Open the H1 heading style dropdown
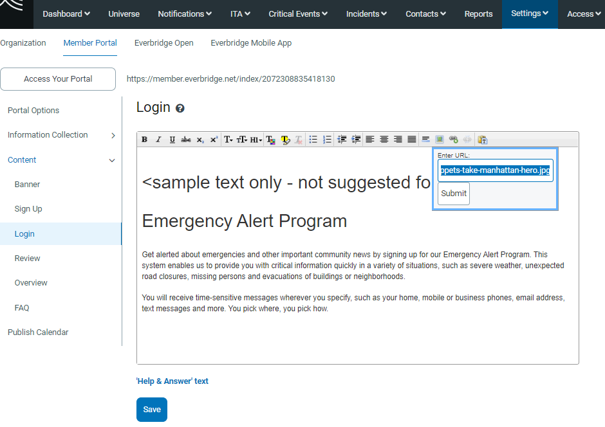Screen dimensions: 605x427 coord(256,140)
